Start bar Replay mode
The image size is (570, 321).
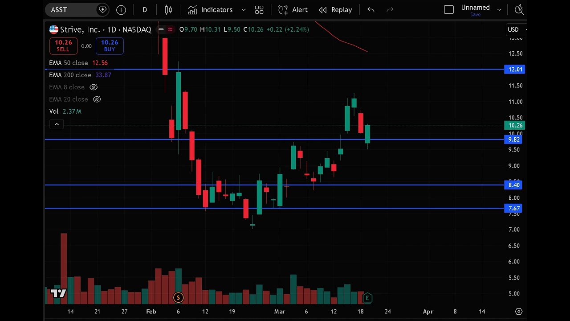coord(335,9)
